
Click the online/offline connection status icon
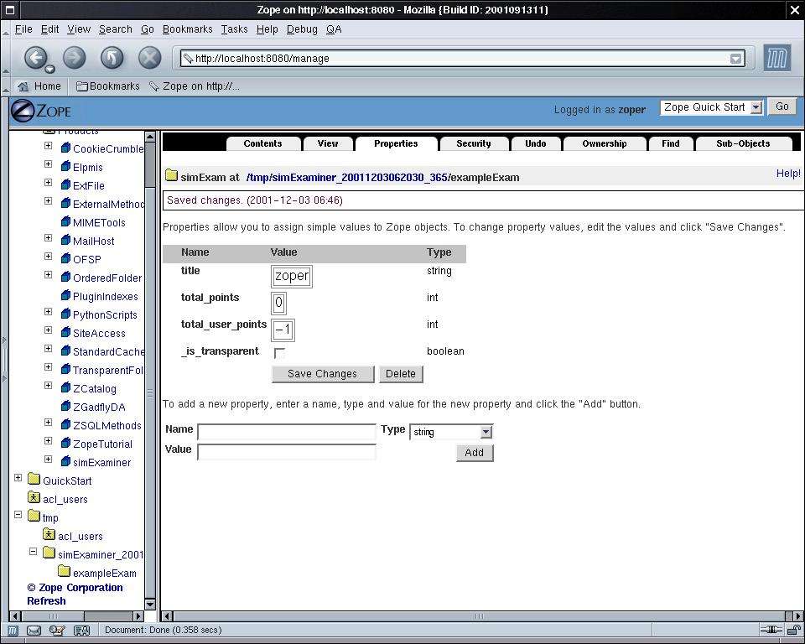click(771, 630)
